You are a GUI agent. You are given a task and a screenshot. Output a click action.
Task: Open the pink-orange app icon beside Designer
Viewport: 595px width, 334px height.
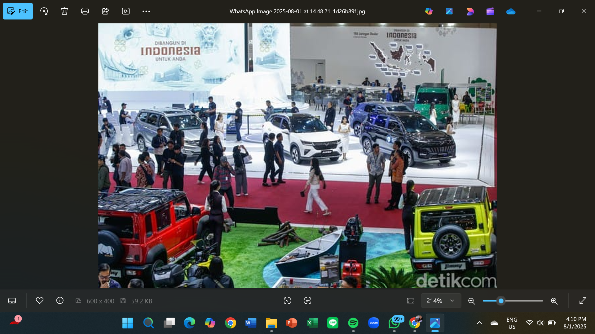470,11
